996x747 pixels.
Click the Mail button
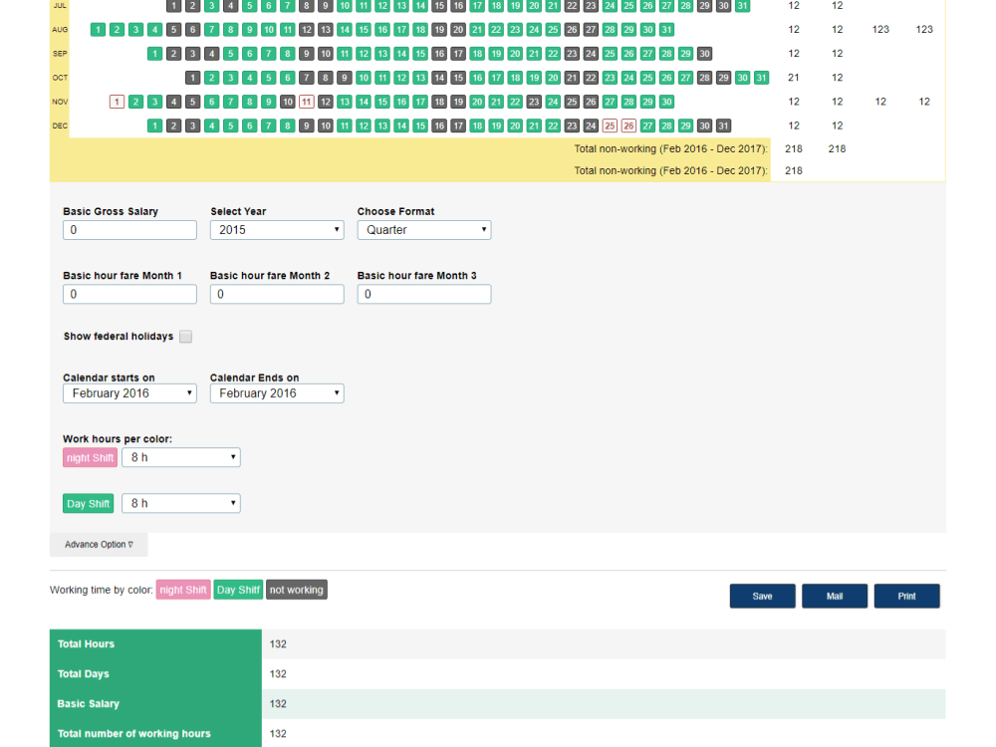coord(835,596)
